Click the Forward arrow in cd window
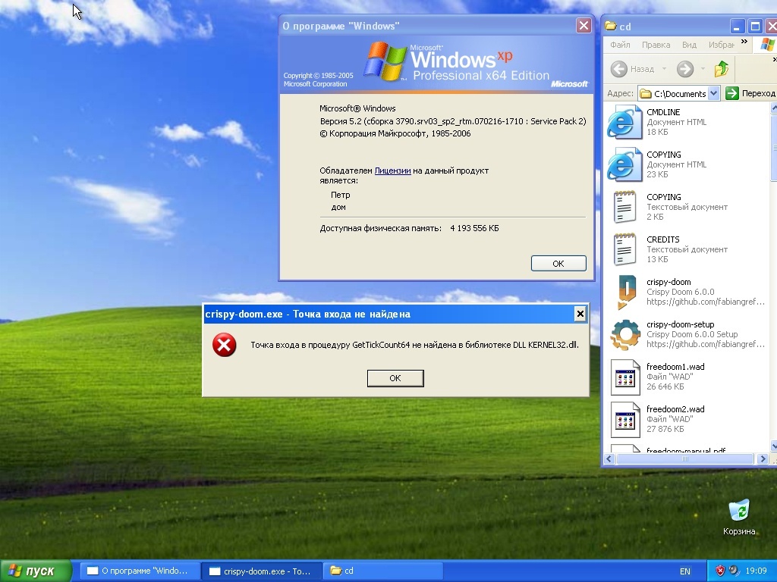 (685, 69)
